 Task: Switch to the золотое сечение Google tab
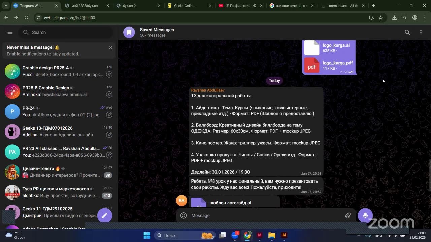pyautogui.click(x=291, y=6)
